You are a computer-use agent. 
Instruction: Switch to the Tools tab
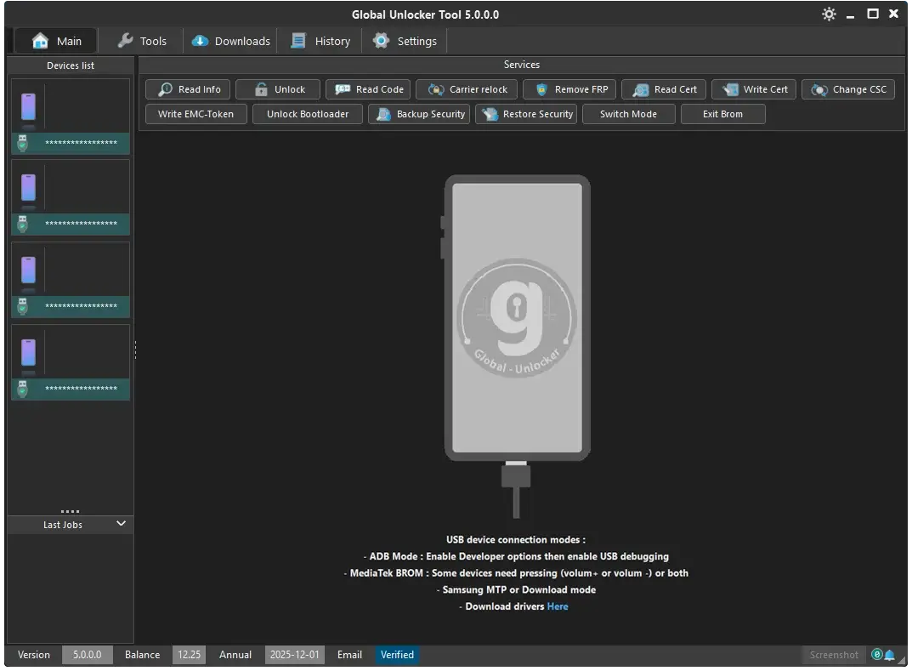pos(141,41)
